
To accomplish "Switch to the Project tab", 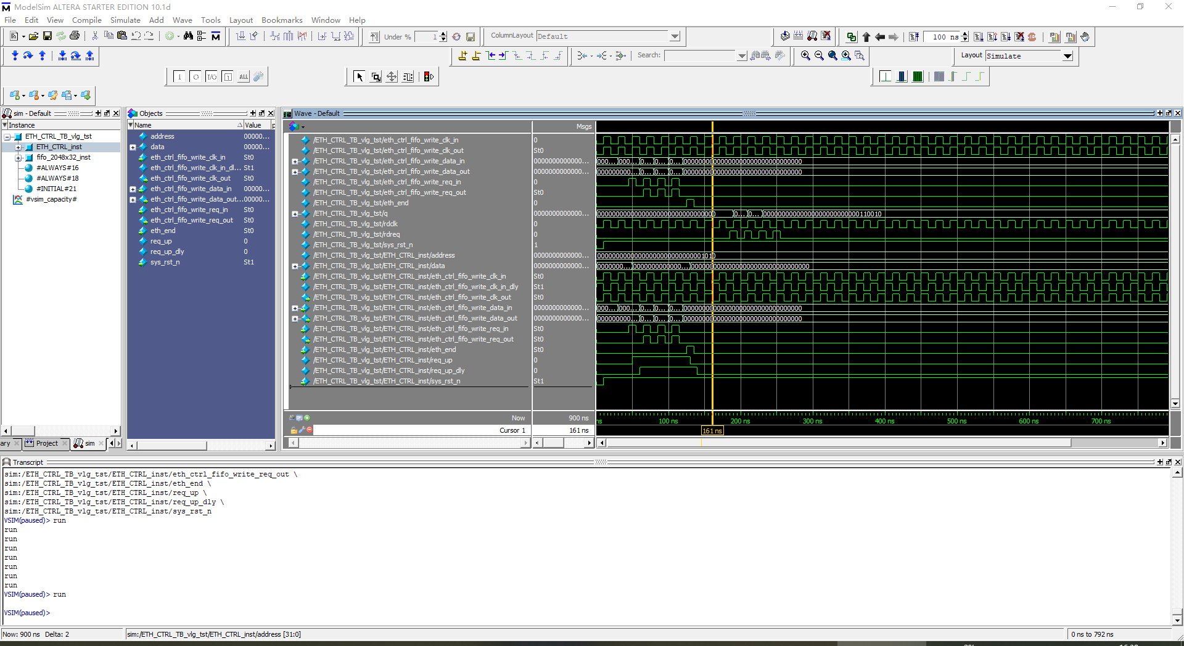I will coord(46,443).
